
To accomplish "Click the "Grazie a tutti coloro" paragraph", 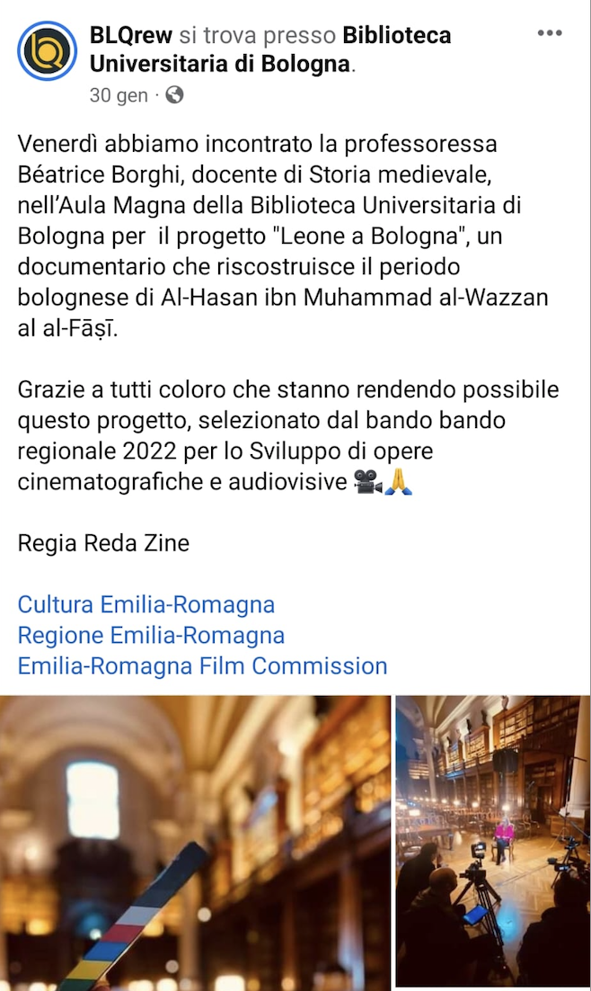I will [x=288, y=435].
